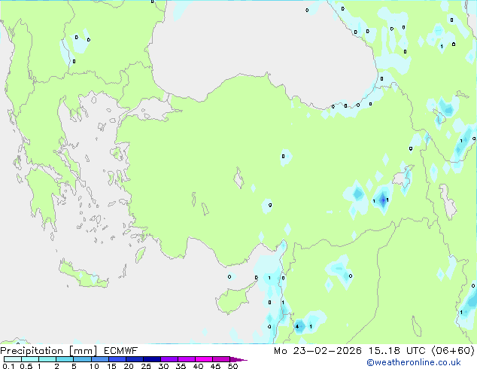The image size is (477, 369).
Task: Click the '50' legend scale label
Action: pos(232,366)
